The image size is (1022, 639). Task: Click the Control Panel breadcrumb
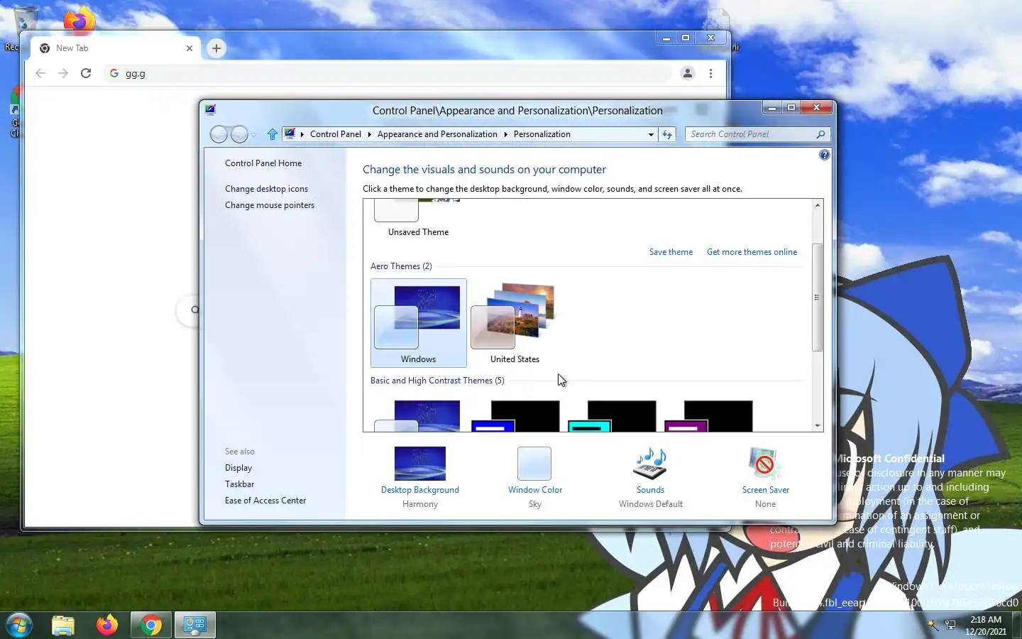click(x=335, y=134)
